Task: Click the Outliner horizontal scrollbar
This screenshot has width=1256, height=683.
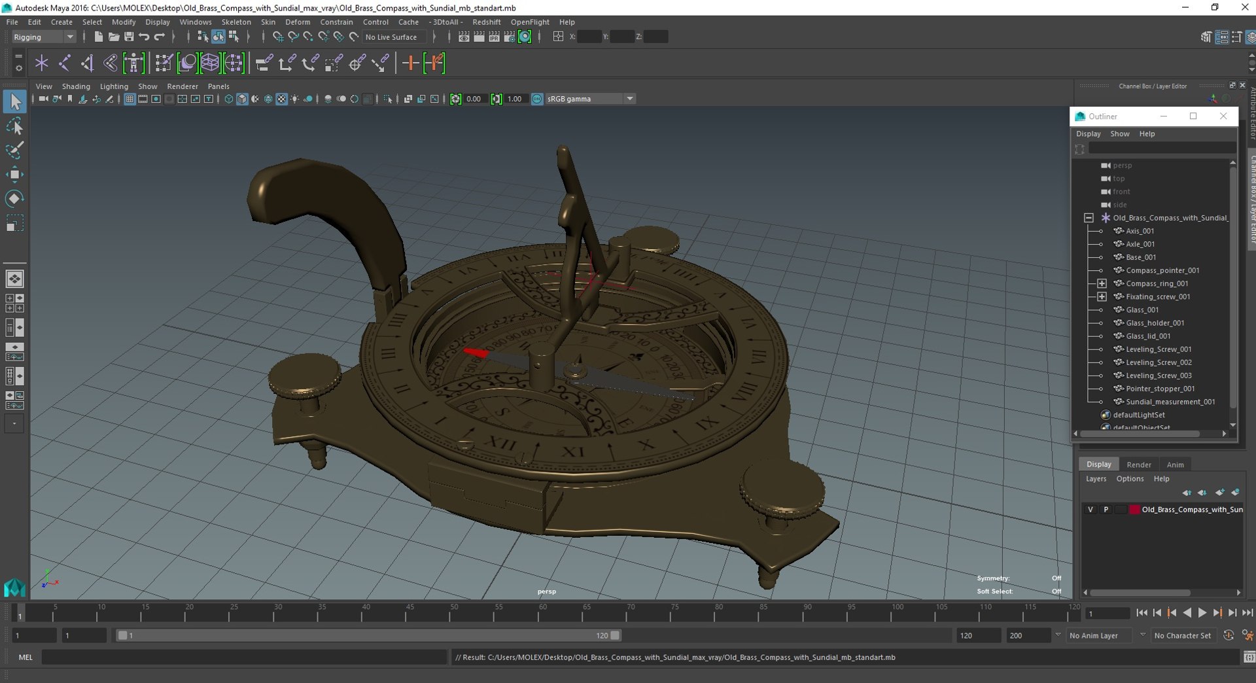Action: click(x=1140, y=434)
